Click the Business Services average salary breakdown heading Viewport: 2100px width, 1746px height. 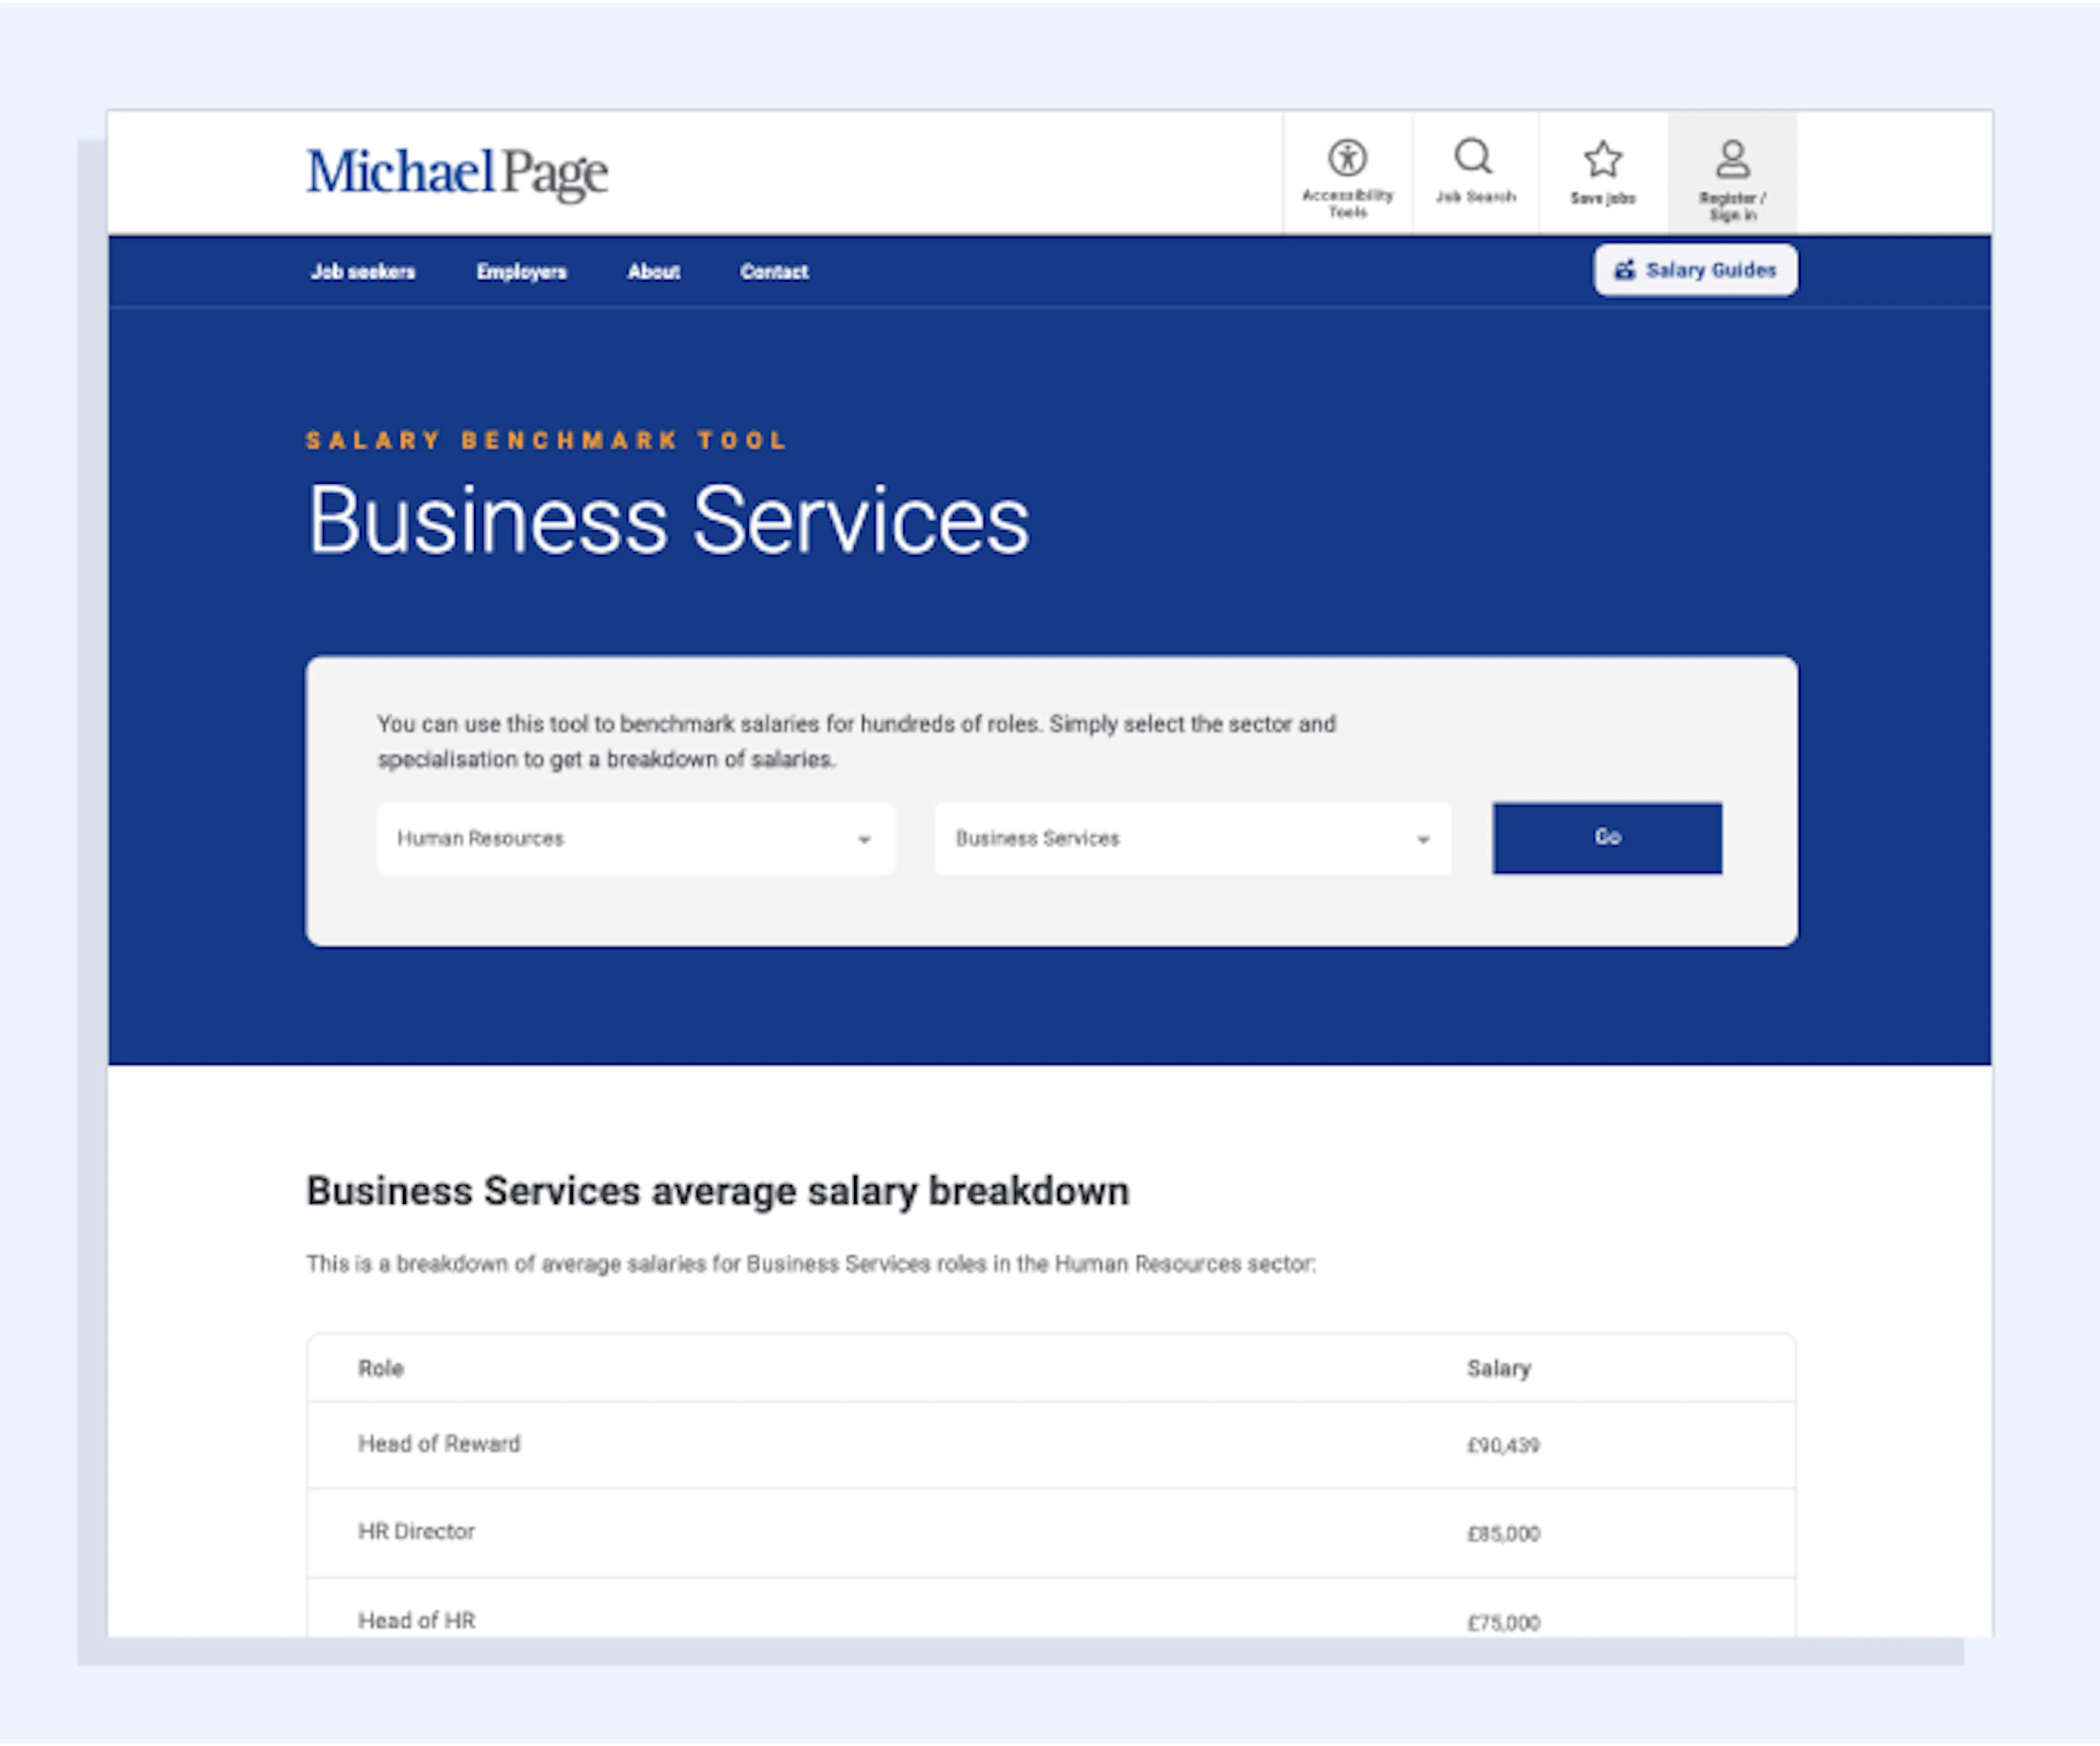pos(717,1192)
